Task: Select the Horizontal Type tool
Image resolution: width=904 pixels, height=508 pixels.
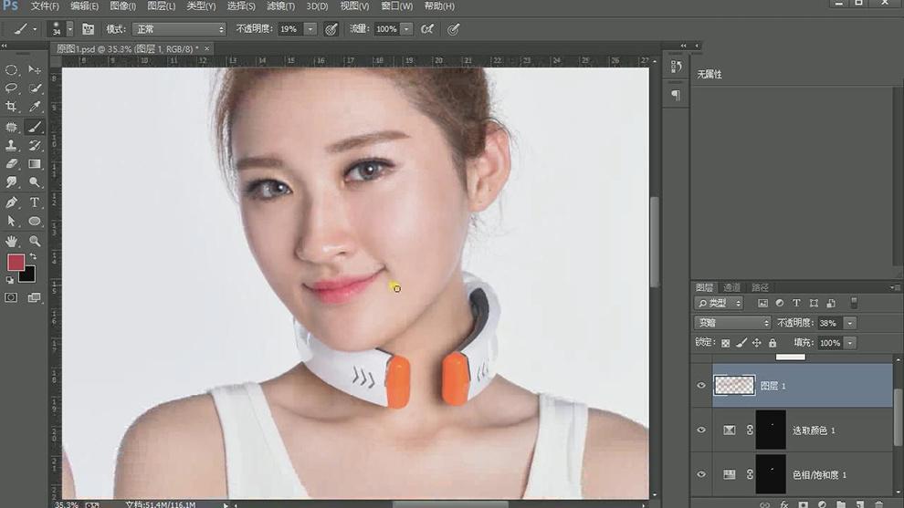Action: point(35,202)
